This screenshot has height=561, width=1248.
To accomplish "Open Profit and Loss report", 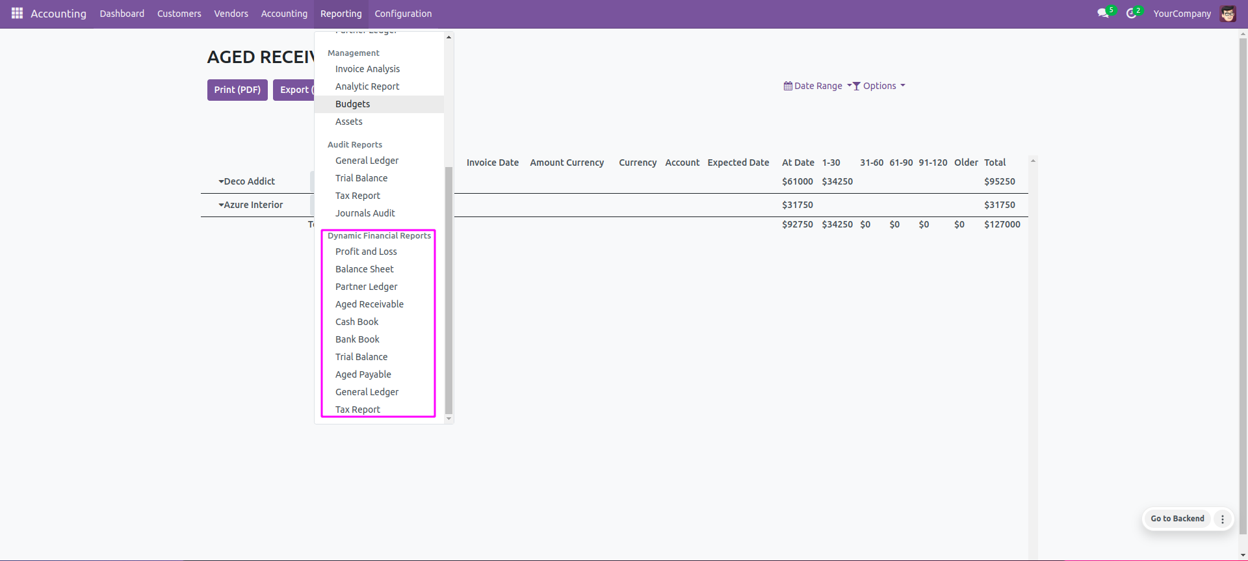I will coord(366,252).
